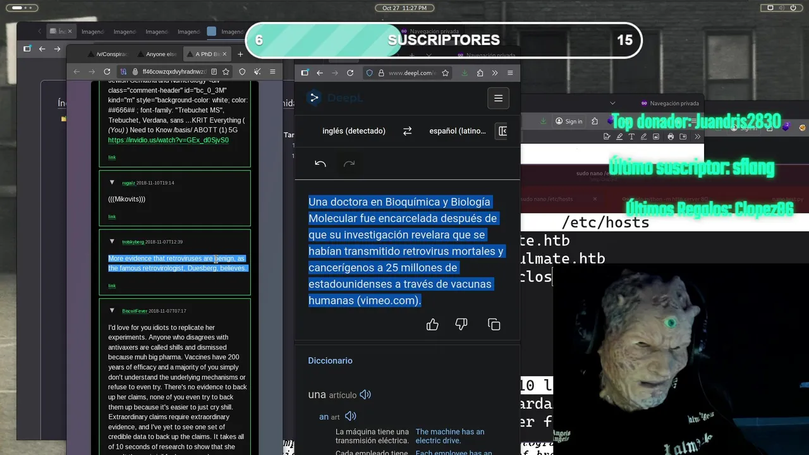Screen dimensions: 809x455
Task: Click 'Diccionario' heading
Action: coord(330,360)
